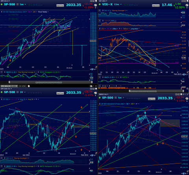189x175 pixels.
Task: Open the Moving Average 5 dropdown in the VIX chart
Action: coord(127,11)
